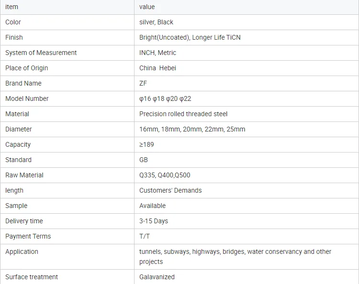
Task: Select the 'Available' sample value
Action: coord(152,206)
